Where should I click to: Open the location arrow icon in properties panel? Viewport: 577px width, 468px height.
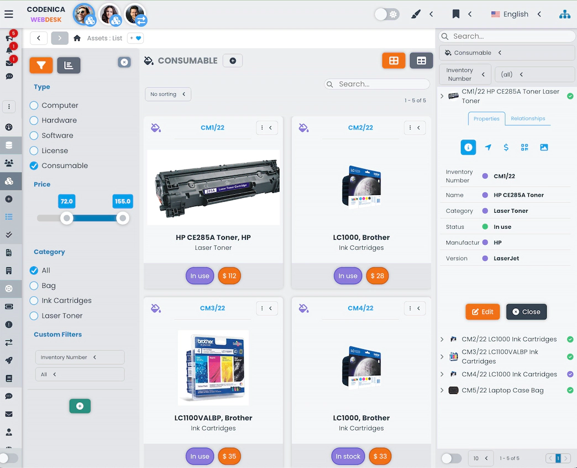[488, 148]
